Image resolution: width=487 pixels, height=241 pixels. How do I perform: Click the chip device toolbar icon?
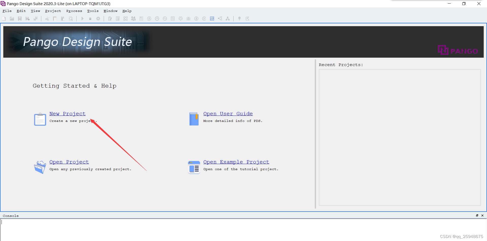tap(181, 19)
